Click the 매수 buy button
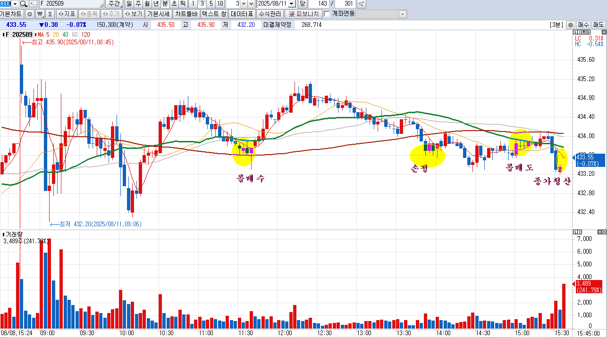 click(x=583, y=25)
